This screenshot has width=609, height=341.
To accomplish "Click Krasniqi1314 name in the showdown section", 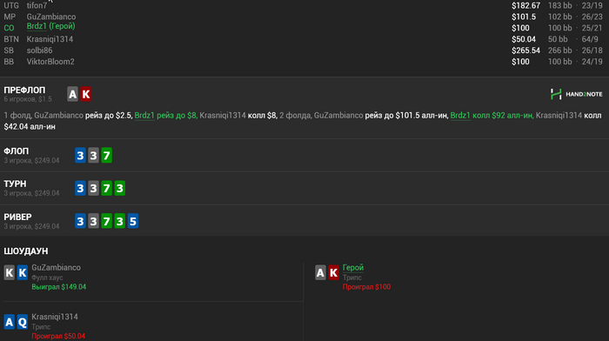I will pyautogui.click(x=55, y=317).
